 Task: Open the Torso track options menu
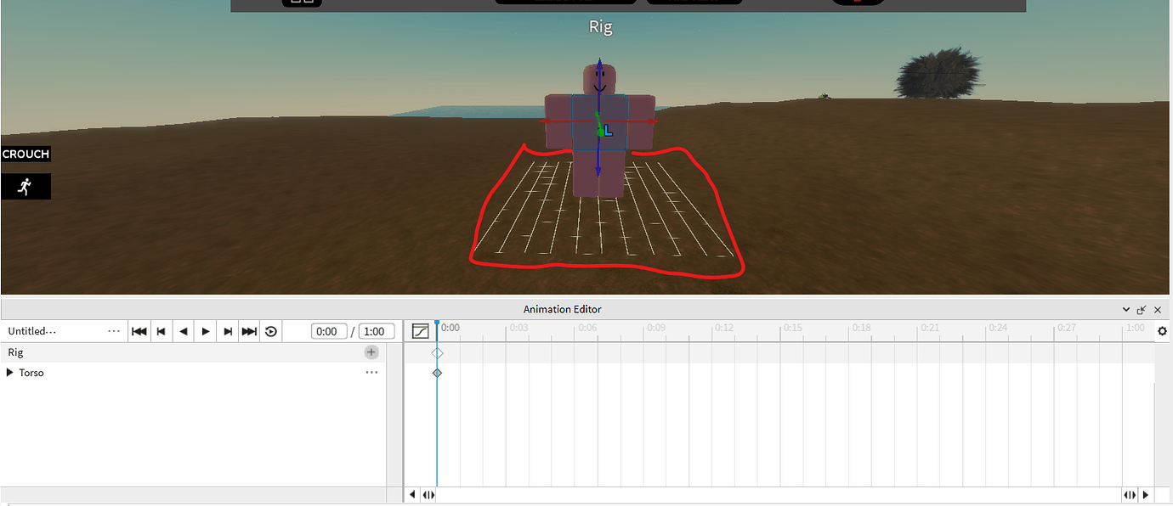click(371, 373)
